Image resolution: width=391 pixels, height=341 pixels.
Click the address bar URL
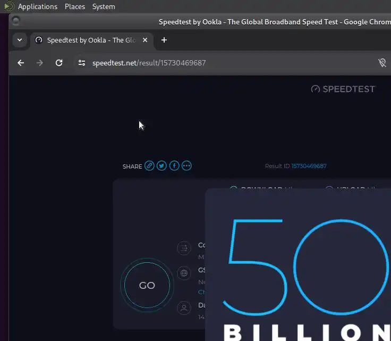click(149, 63)
